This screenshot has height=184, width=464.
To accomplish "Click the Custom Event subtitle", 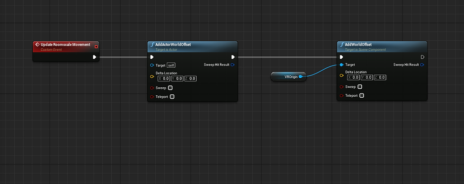I will pos(51,49).
